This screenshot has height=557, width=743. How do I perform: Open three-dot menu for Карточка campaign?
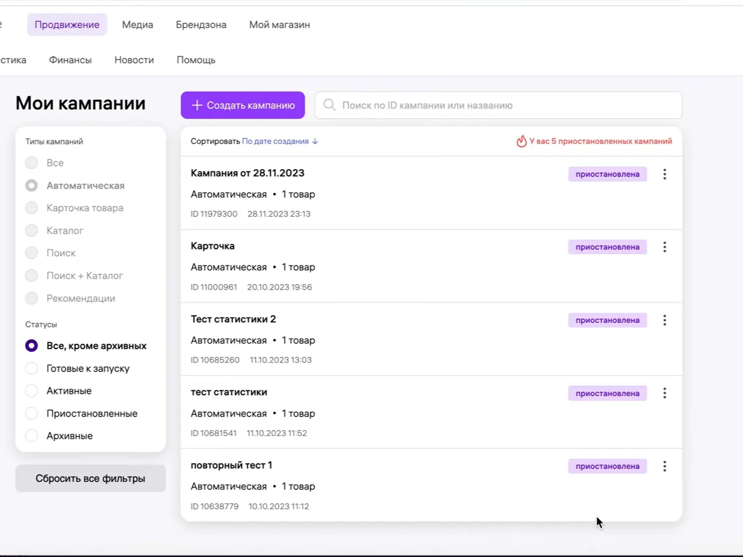click(664, 247)
